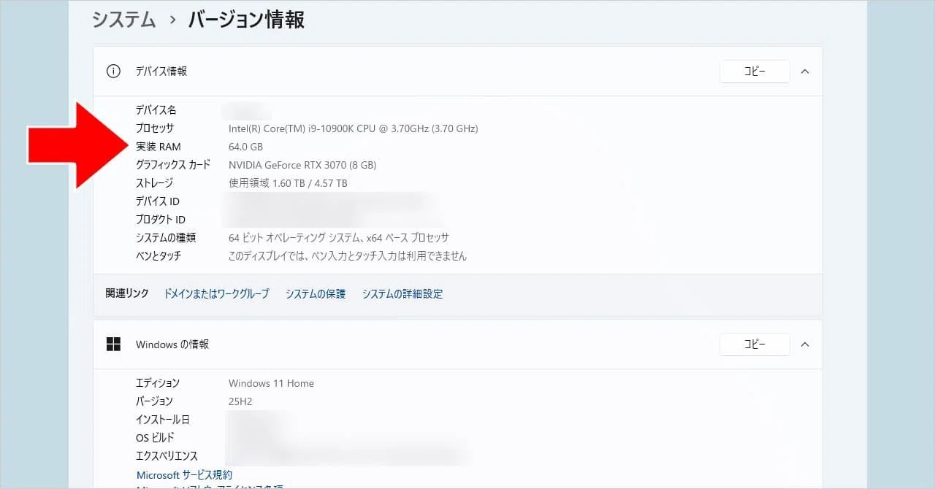The height and width of the screenshot is (489, 935).
Task: Click the システムの種類 label
Action: [166, 238]
